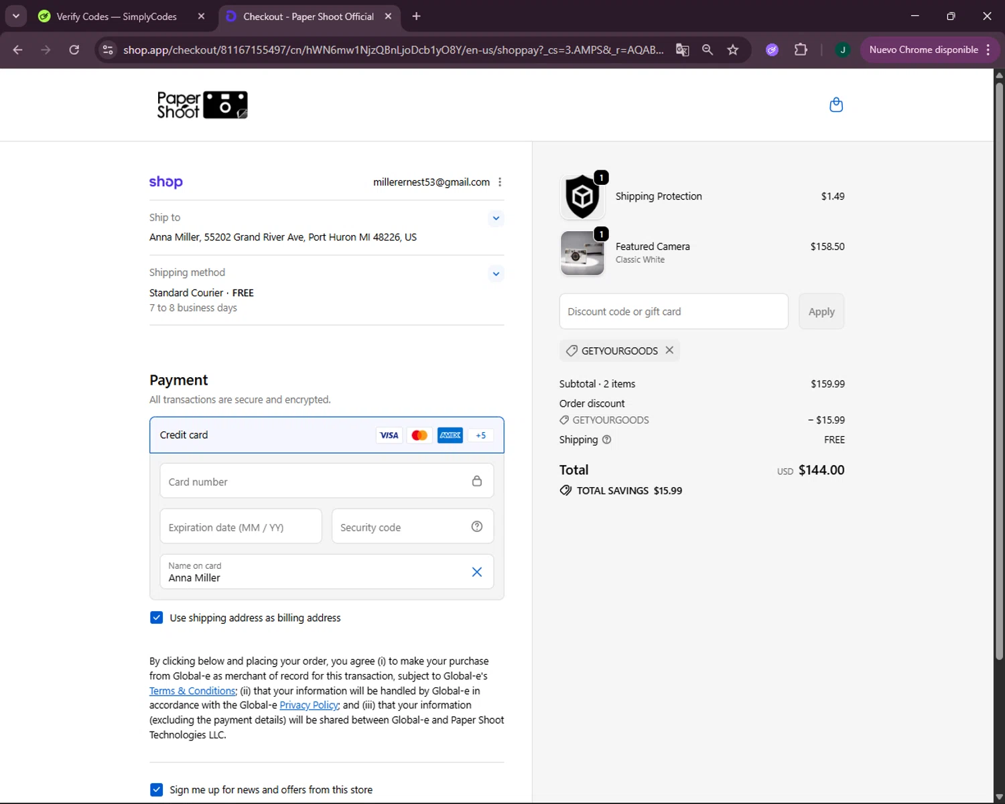Click the TOTAL SAVINGS $15.99 text
Viewport: 1005px width, 804px height.
click(x=629, y=490)
